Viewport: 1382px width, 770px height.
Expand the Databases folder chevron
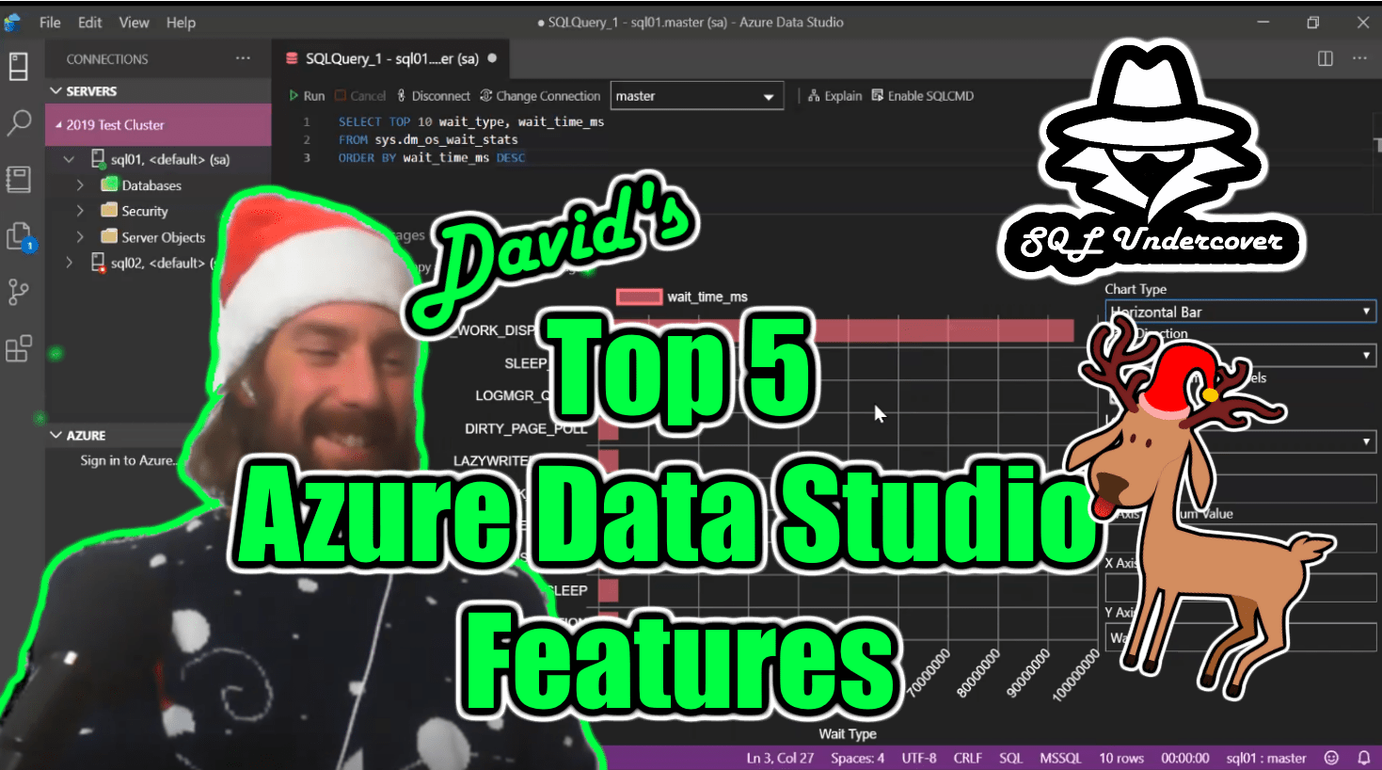(x=81, y=185)
